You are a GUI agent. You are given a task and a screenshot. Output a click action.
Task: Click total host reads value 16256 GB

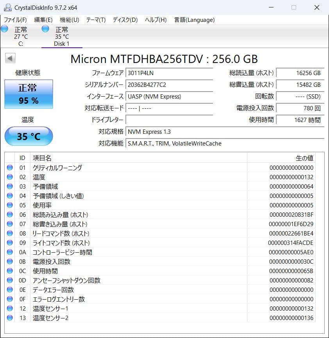(x=300, y=73)
